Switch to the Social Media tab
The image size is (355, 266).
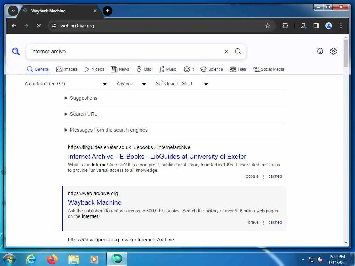tap(268, 69)
